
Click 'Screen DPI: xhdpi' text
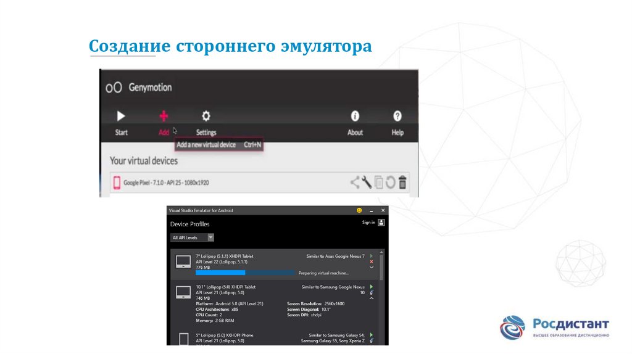coord(304,315)
